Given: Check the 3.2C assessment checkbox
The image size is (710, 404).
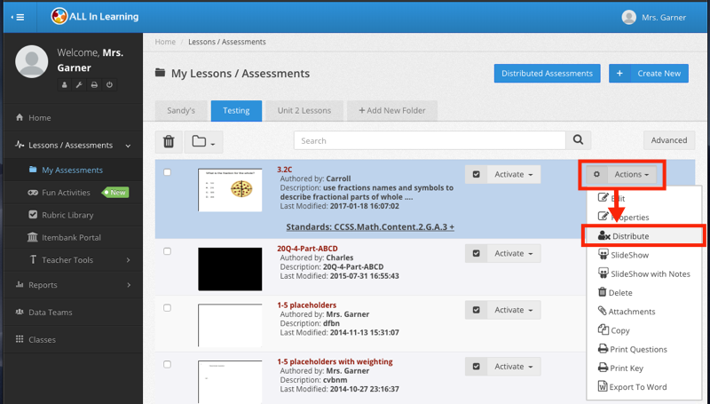Looking at the screenshot, I should (168, 172).
